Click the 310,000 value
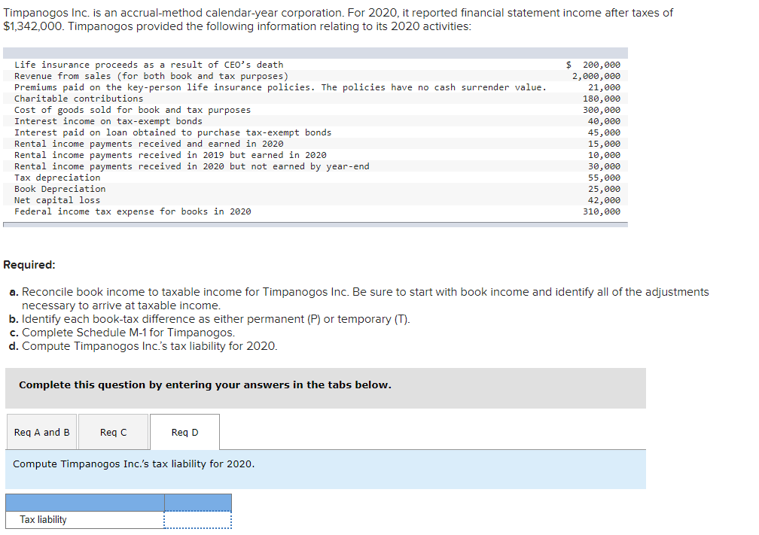 click(602, 211)
